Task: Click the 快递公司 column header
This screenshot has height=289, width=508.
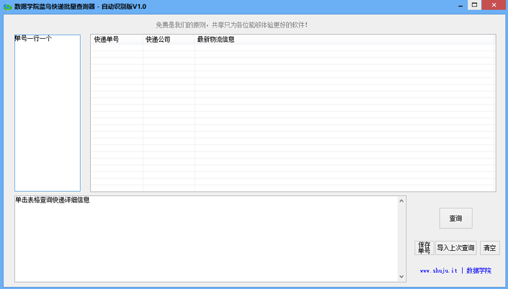Action: (168, 39)
